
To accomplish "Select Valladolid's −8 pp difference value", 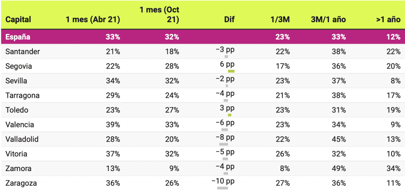I will [225, 138].
